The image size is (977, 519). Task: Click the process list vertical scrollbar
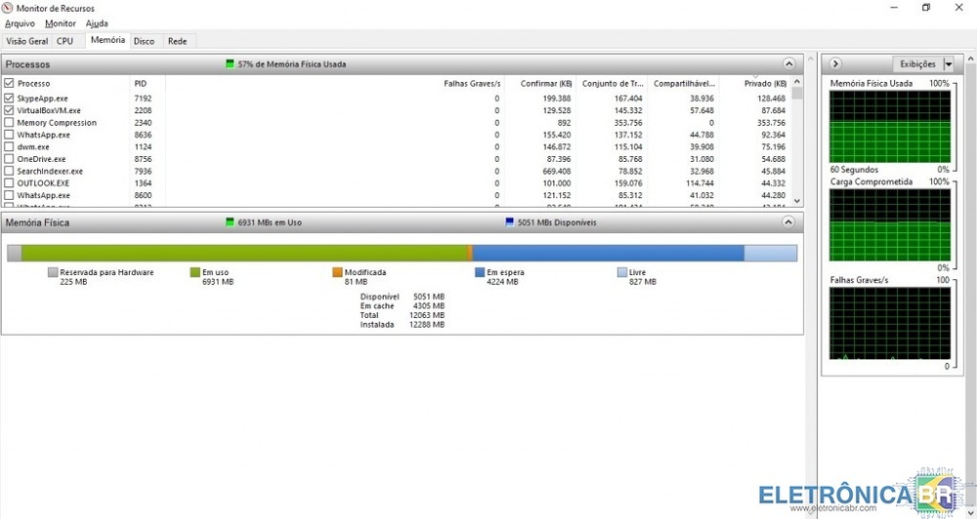(797, 146)
